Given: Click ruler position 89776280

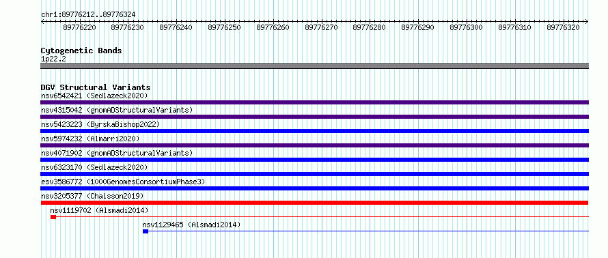Looking at the screenshot, I should point(369,28).
